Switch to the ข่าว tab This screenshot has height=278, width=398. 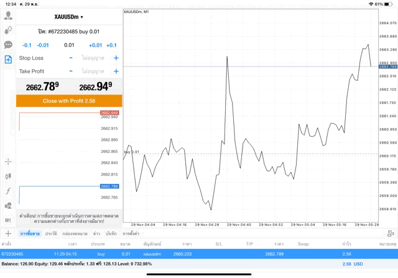click(x=96, y=233)
